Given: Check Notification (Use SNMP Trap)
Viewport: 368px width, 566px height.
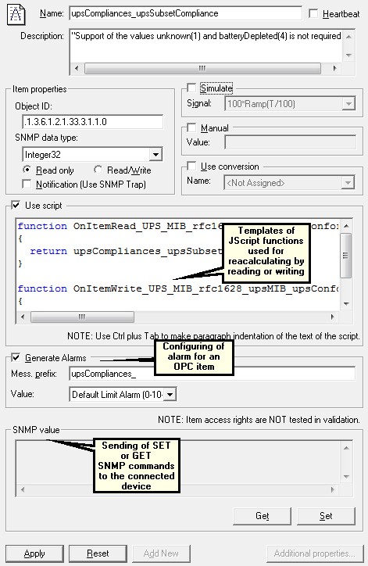Looking at the screenshot, I should [x=27, y=184].
